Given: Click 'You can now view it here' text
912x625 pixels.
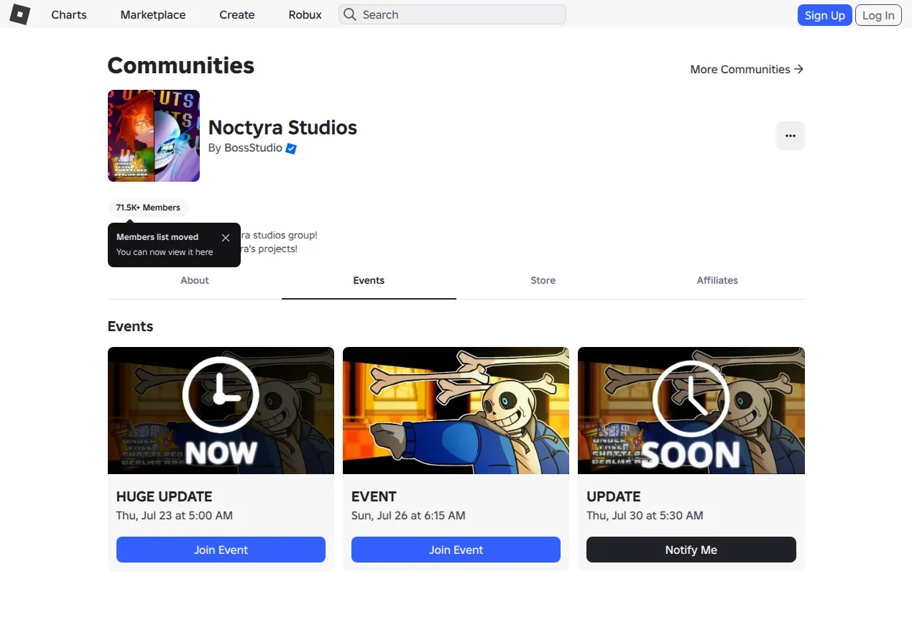Looking at the screenshot, I should [165, 252].
